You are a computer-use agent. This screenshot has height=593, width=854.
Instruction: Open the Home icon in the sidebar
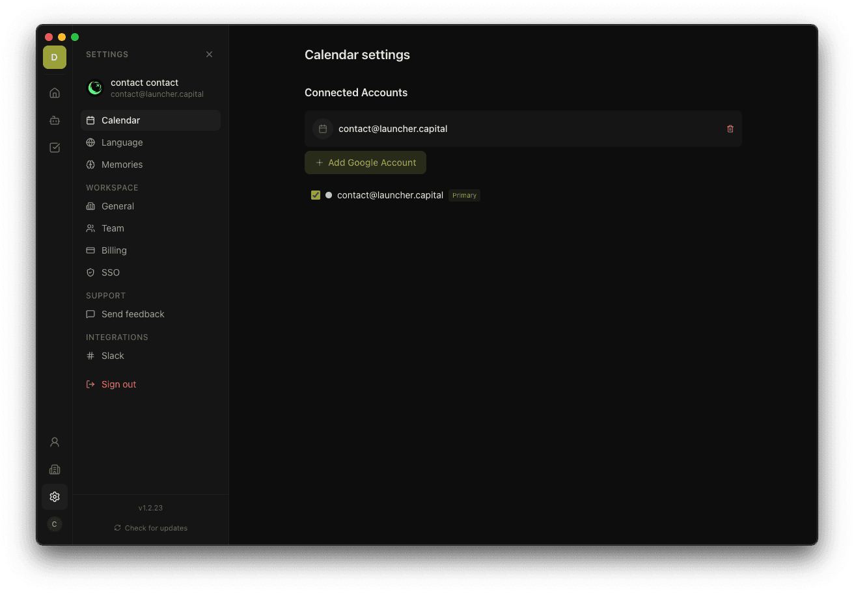pyautogui.click(x=55, y=92)
